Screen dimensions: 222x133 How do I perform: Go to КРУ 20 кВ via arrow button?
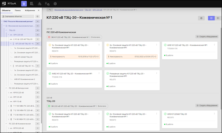[x=37, y=97]
